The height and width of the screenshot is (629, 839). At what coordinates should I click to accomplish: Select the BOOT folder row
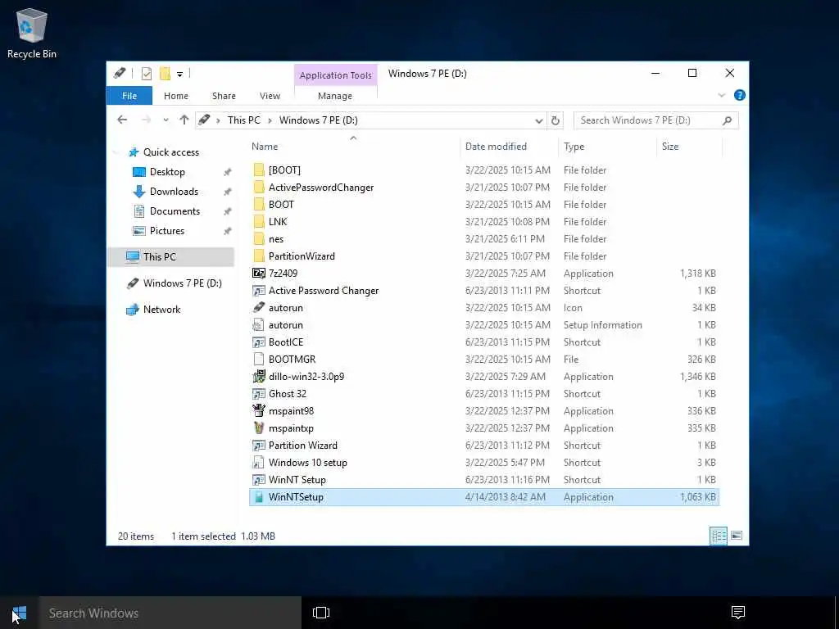pyautogui.click(x=484, y=204)
